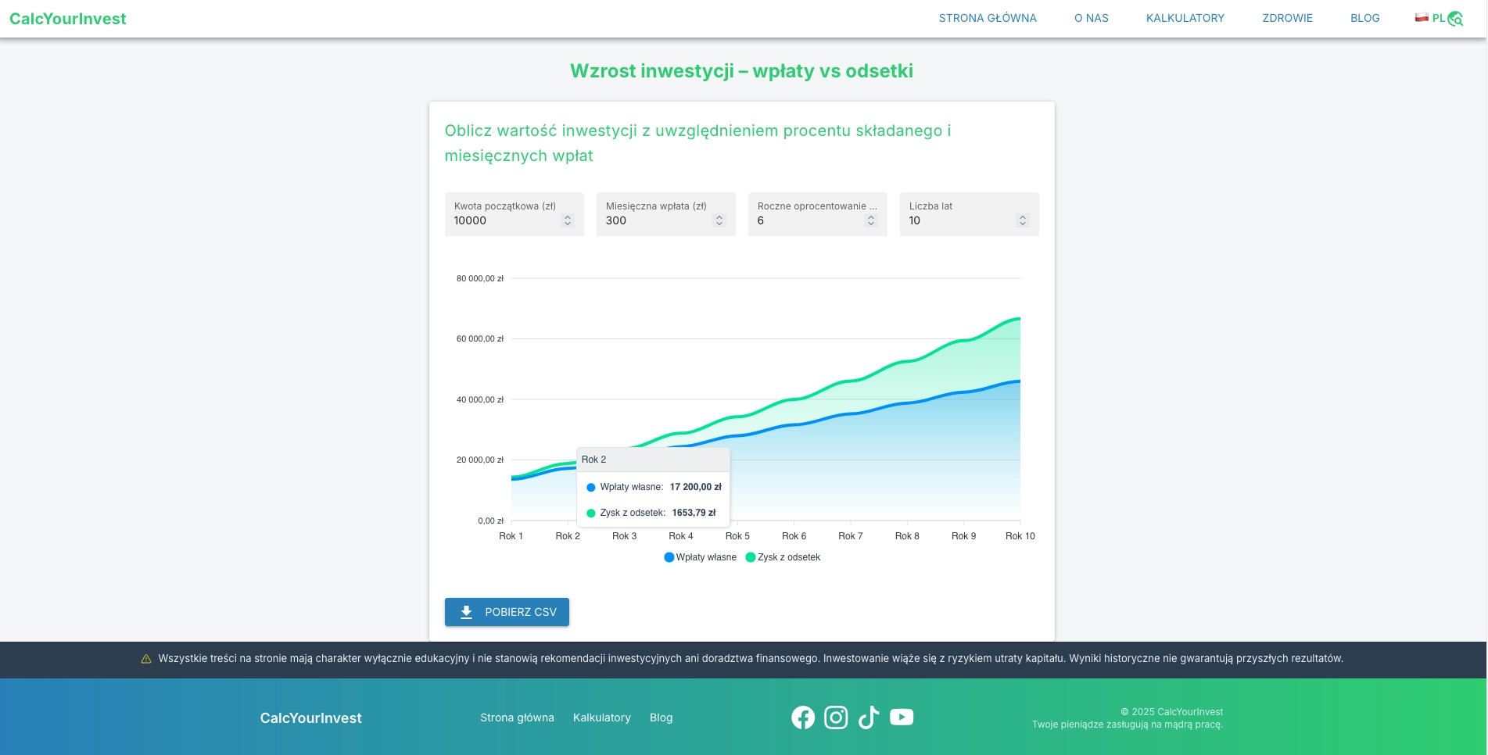Open the Kalkulatory menu item
The width and height of the screenshot is (1488, 755).
pyautogui.click(x=1185, y=18)
